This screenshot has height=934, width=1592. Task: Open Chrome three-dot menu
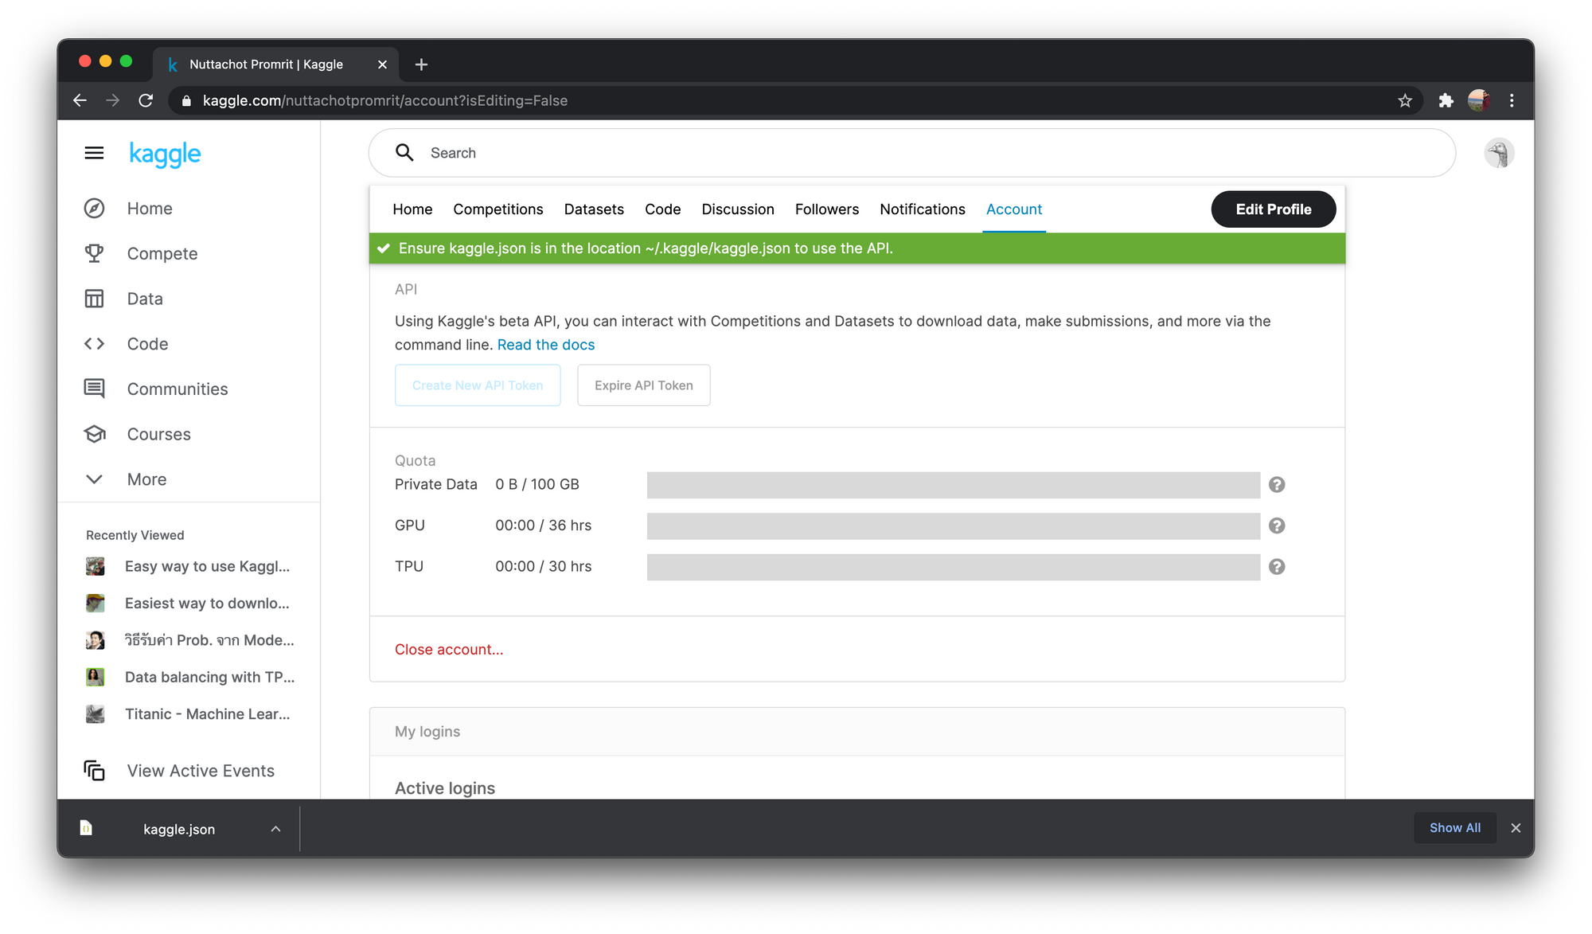(x=1512, y=100)
